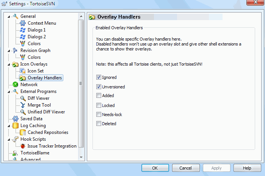Collapse the Log Caching tree node
The width and height of the screenshot is (265, 176).
point(9,126)
